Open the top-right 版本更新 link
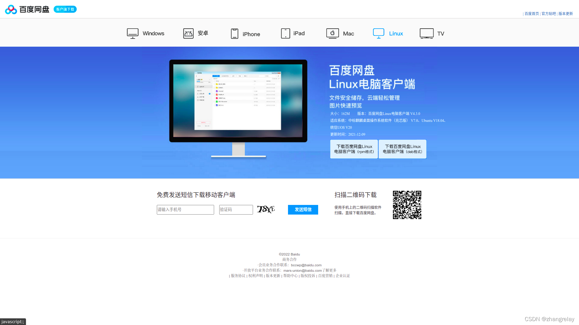The height and width of the screenshot is (325, 579). point(565,14)
